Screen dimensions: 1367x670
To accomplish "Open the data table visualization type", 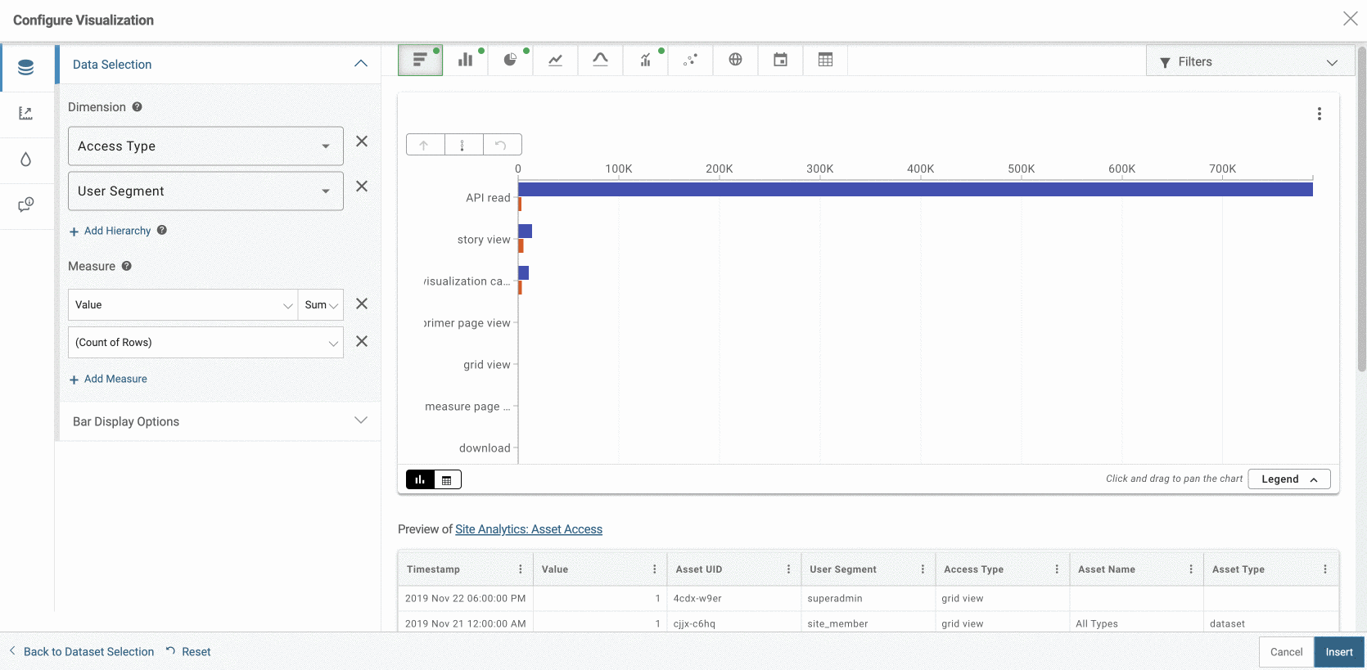I will click(825, 60).
